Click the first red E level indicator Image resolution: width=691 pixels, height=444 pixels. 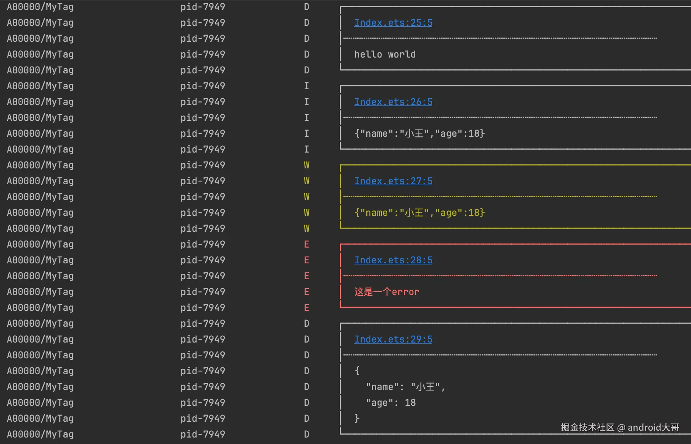(x=306, y=244)
